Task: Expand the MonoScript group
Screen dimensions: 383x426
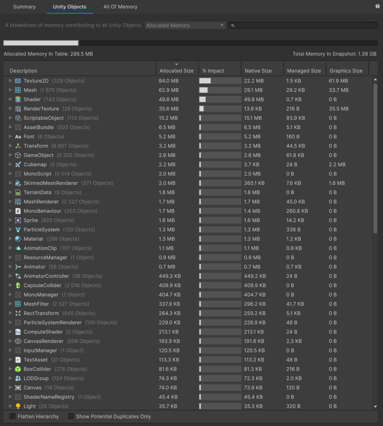Action: point(10,173)
